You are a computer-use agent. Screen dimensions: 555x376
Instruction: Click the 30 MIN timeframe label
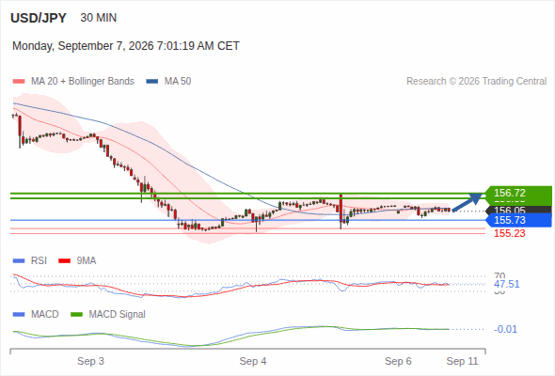[99, 18]
